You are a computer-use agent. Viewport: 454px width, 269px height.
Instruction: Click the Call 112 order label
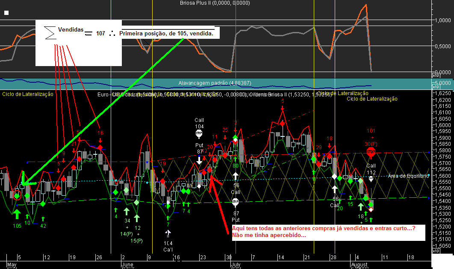[371, 169]
